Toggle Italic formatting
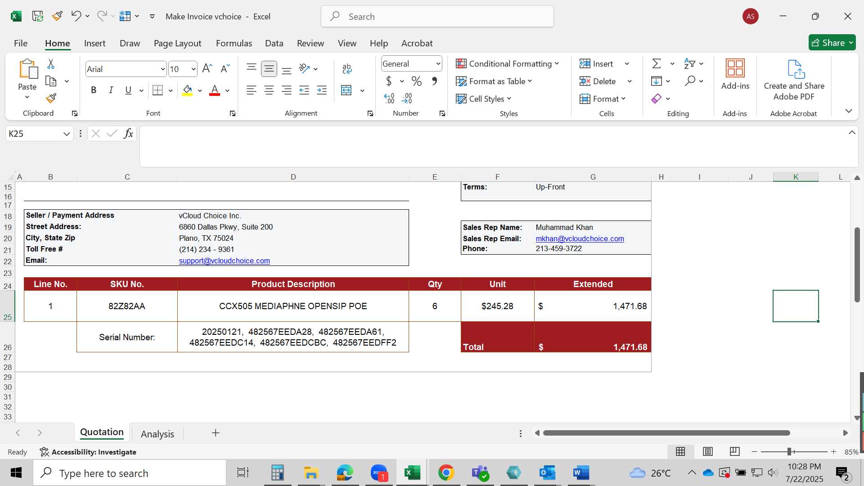Screen dimensions: 864x486 (111, 90)
